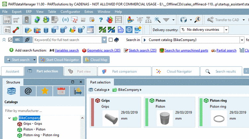
Task: Expand the BikeCompany breadcrumb arrow
Action: click(x=141, y=90)
